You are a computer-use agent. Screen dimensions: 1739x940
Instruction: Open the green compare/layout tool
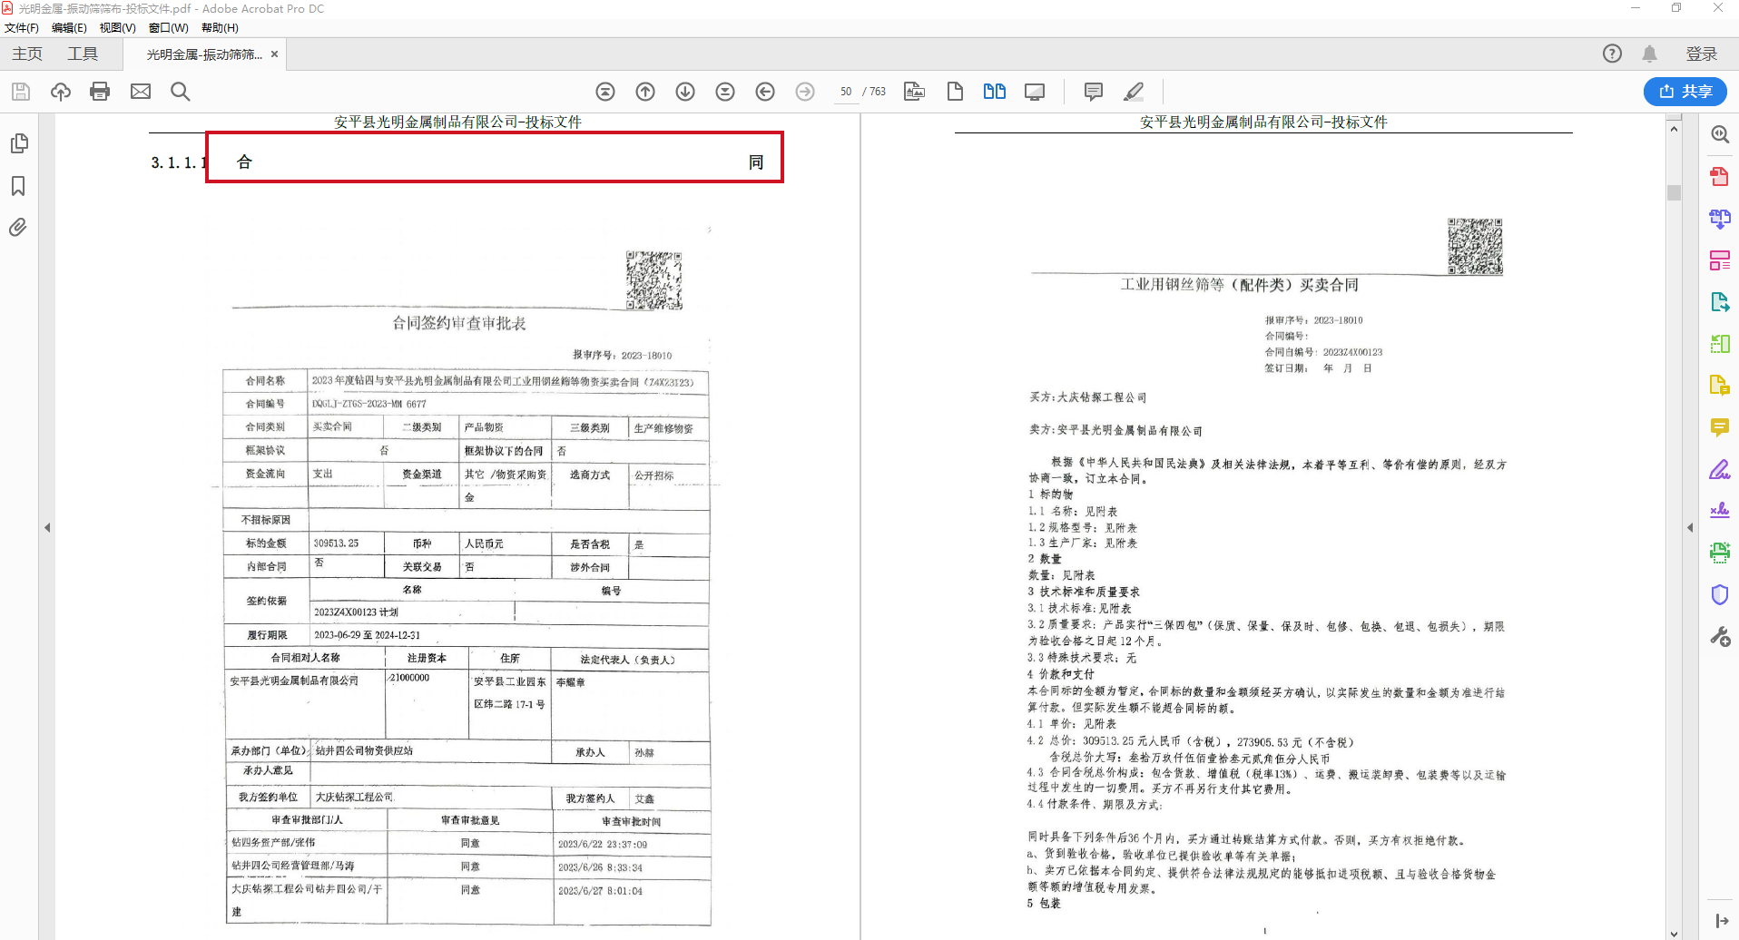(1720, 344)
